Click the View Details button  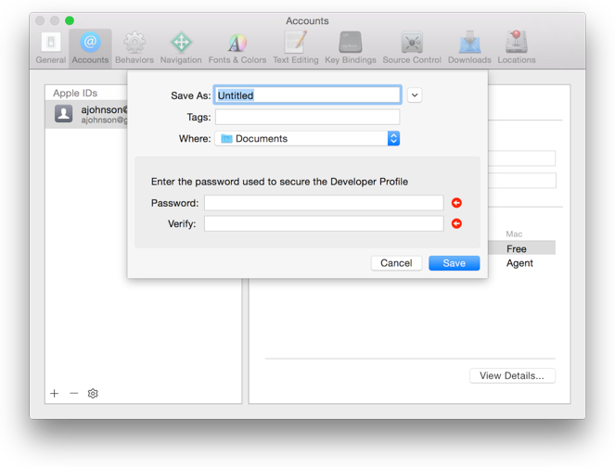pos(512,375)
